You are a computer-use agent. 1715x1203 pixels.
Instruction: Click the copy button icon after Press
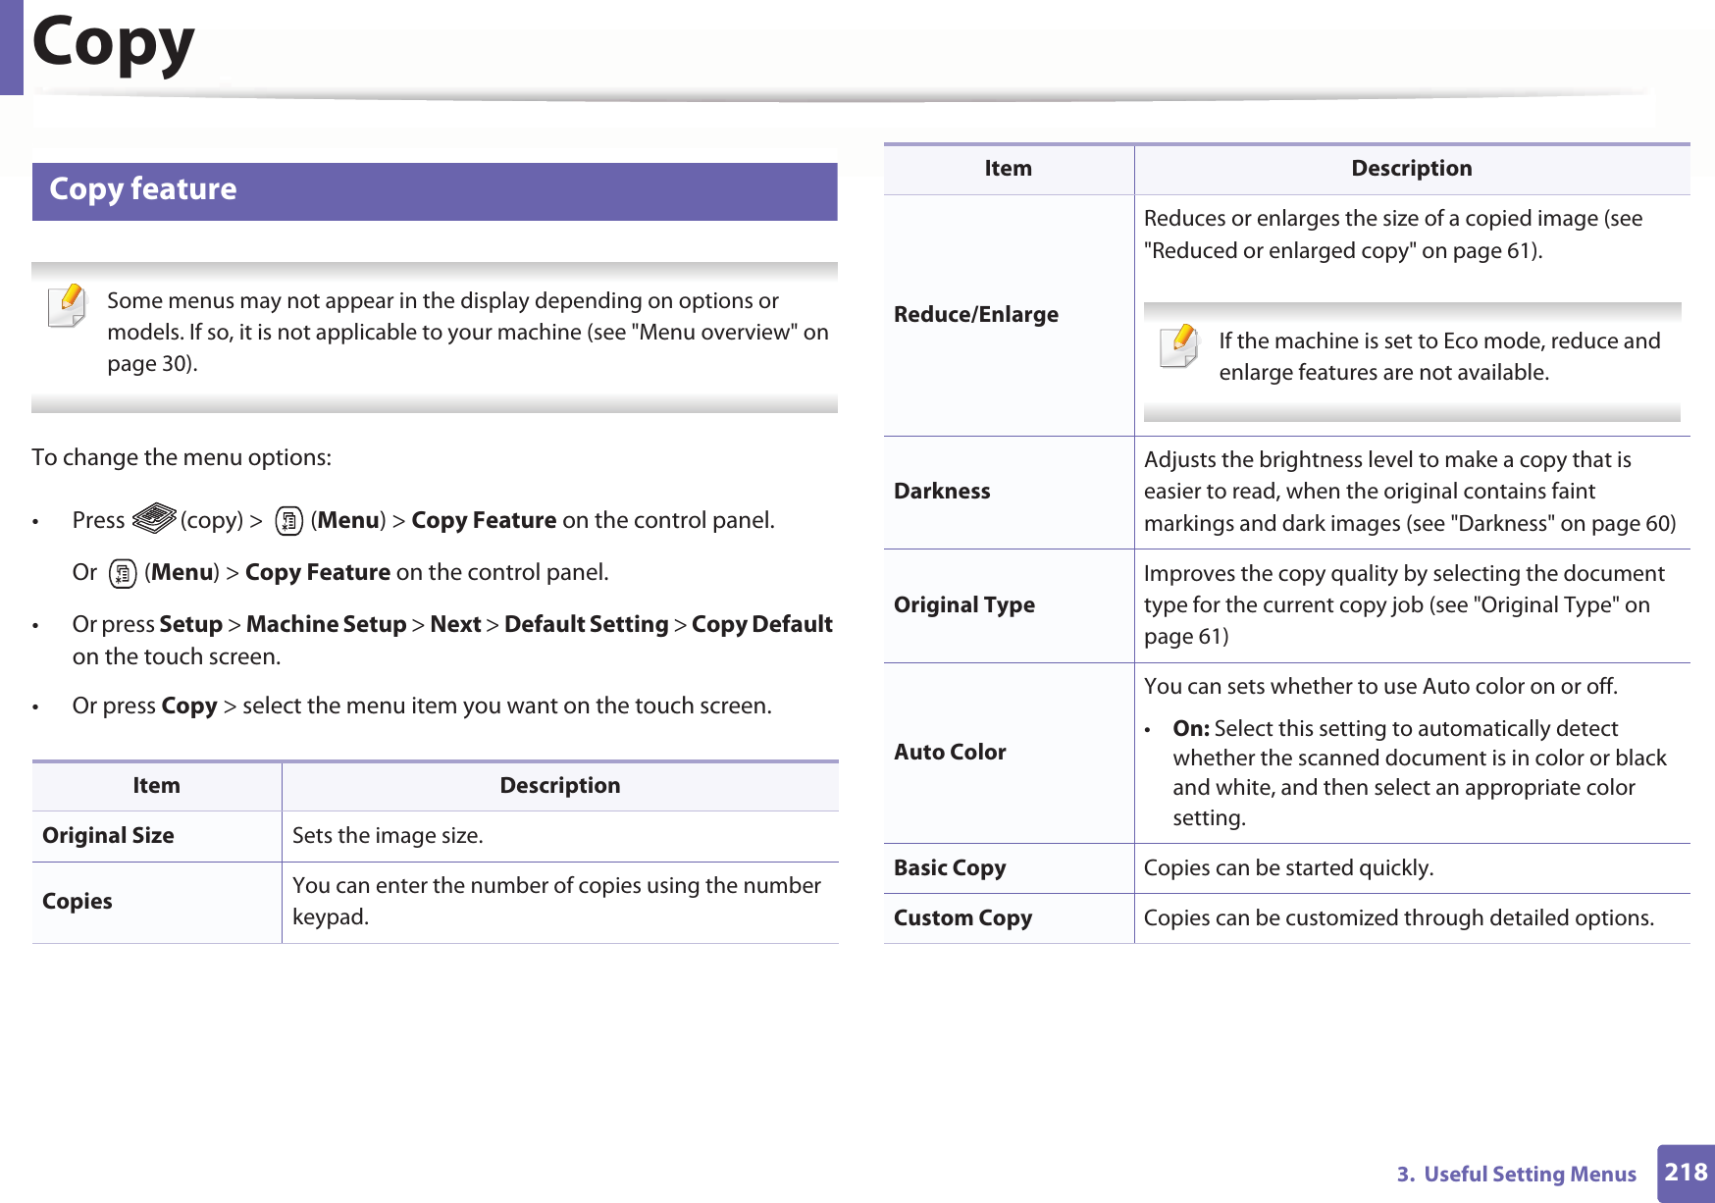coord(154,518)
